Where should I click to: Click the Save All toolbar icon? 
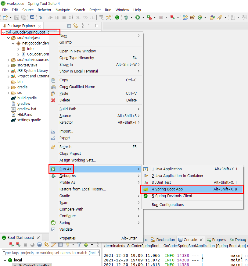click(x=23, y=17)
